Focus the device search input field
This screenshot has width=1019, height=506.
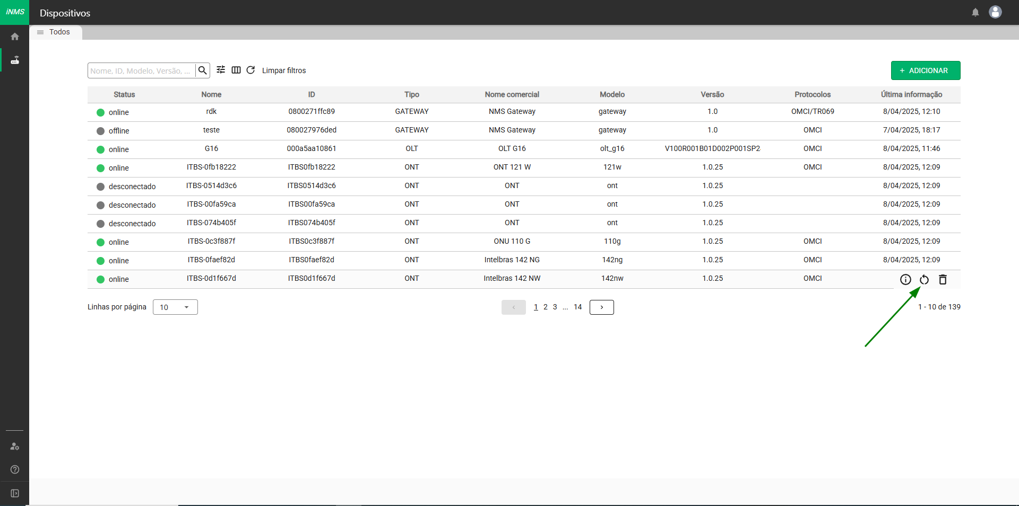[x=142, y=70]
